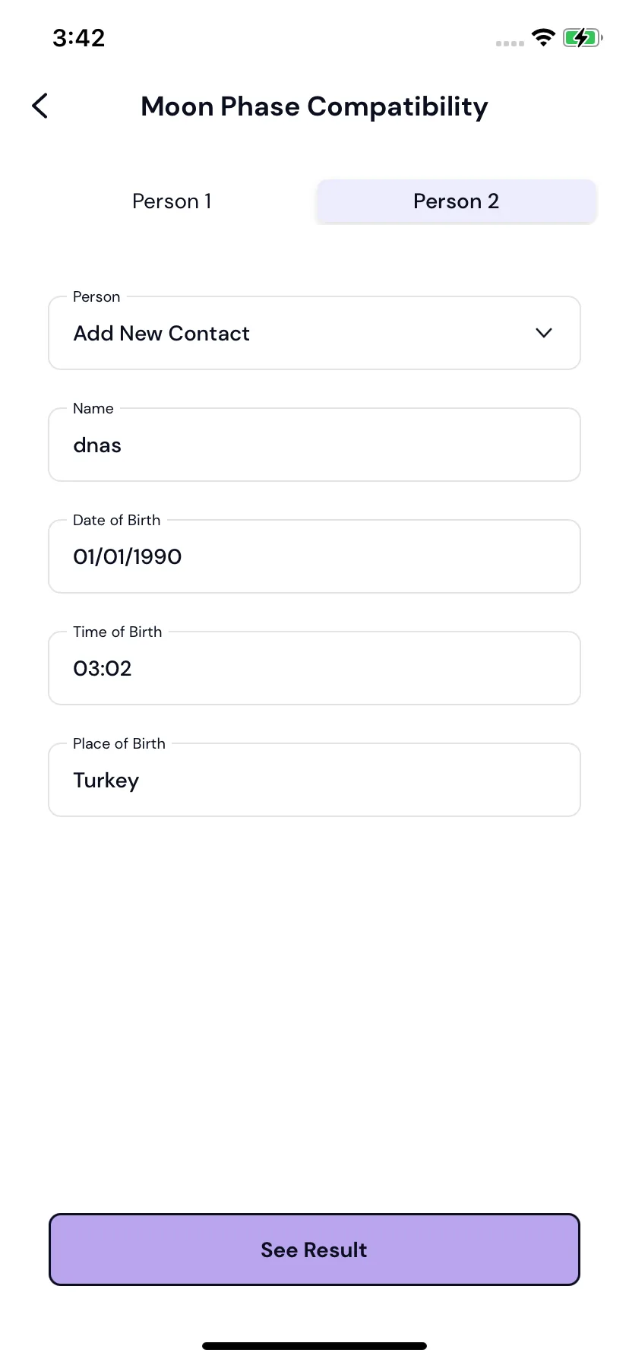Tap the Date of Birth label

pos(117,520)
